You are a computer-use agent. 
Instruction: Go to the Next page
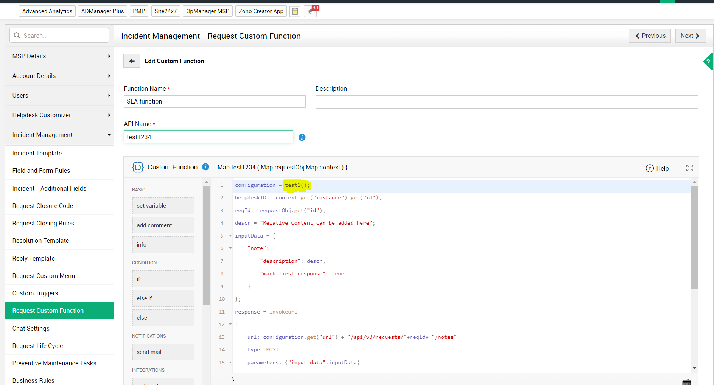(x=690, y=36)
